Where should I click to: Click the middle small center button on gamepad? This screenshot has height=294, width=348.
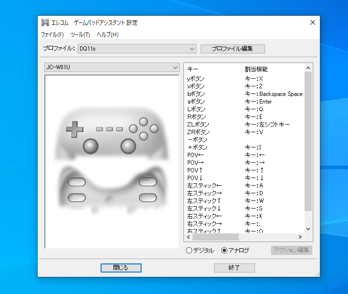click(110, 129)
